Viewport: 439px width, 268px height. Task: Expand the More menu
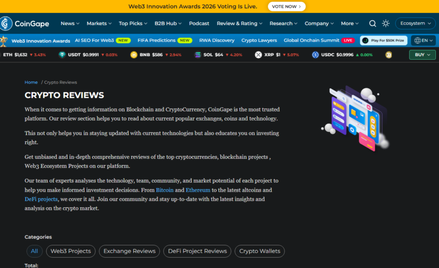click(350, 24)
